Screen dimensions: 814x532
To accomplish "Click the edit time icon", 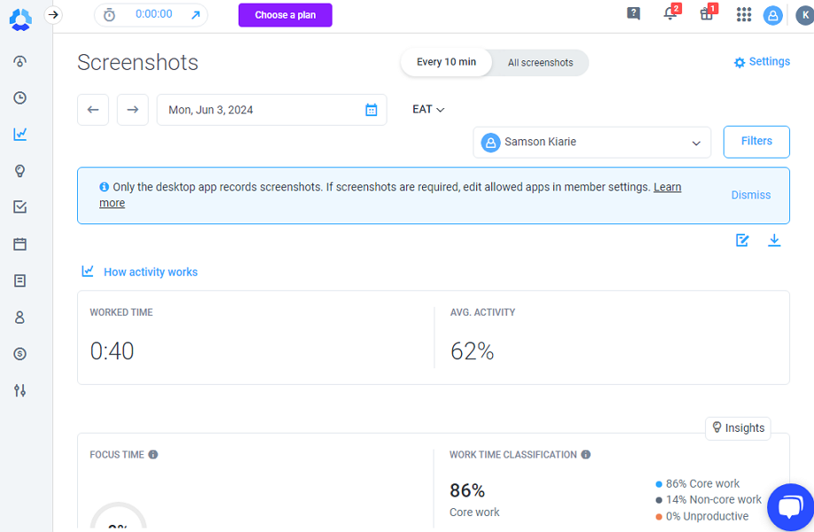I will (743, 240).
